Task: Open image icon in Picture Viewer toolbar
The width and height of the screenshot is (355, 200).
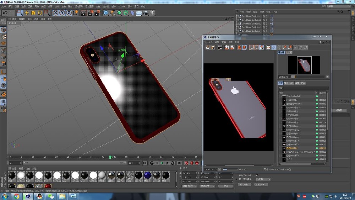Action: pyautogui.click(x=208, y=47)
